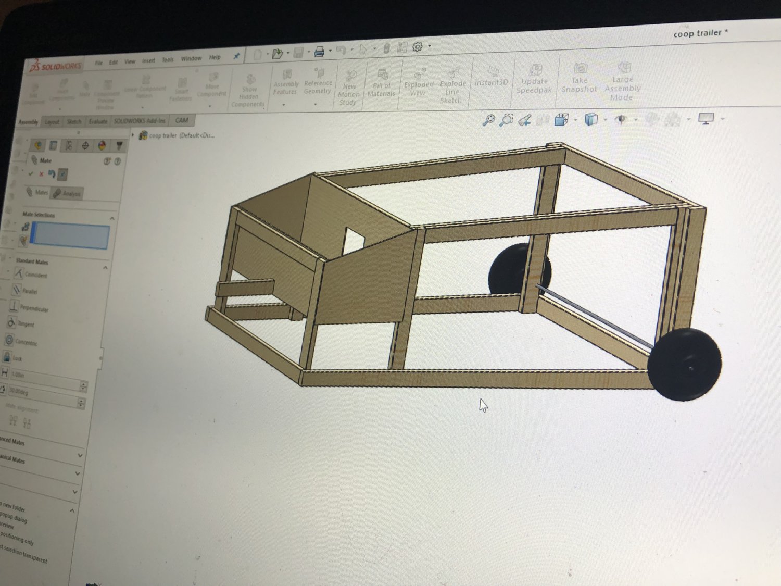The height and width of the screenshot is (586, 781).
Task: Switch to the Layout tab
Action: [52, 122]
